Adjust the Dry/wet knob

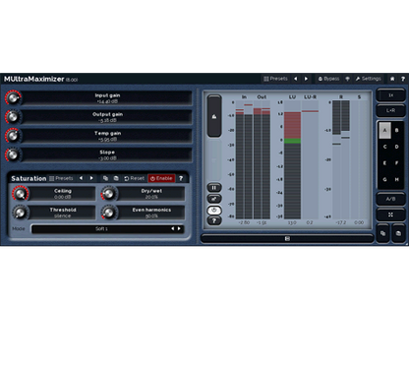109,194
